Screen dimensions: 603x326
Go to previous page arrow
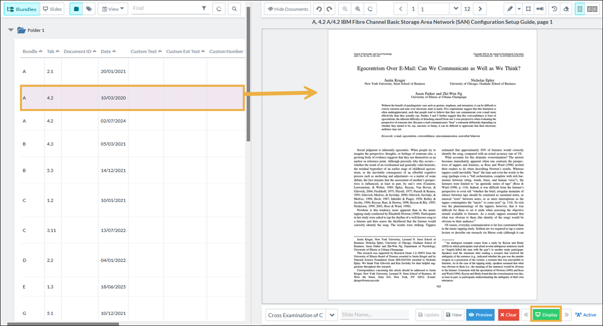(x=400, y=9)
